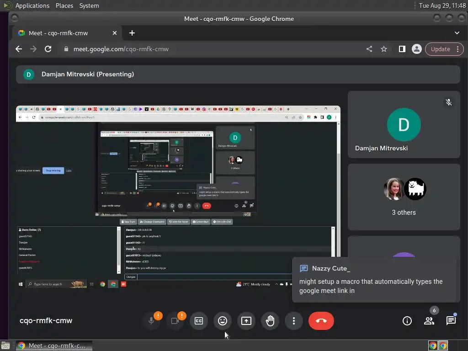Click the muted microphone icon on Damjan's tile

coord(449,102)
